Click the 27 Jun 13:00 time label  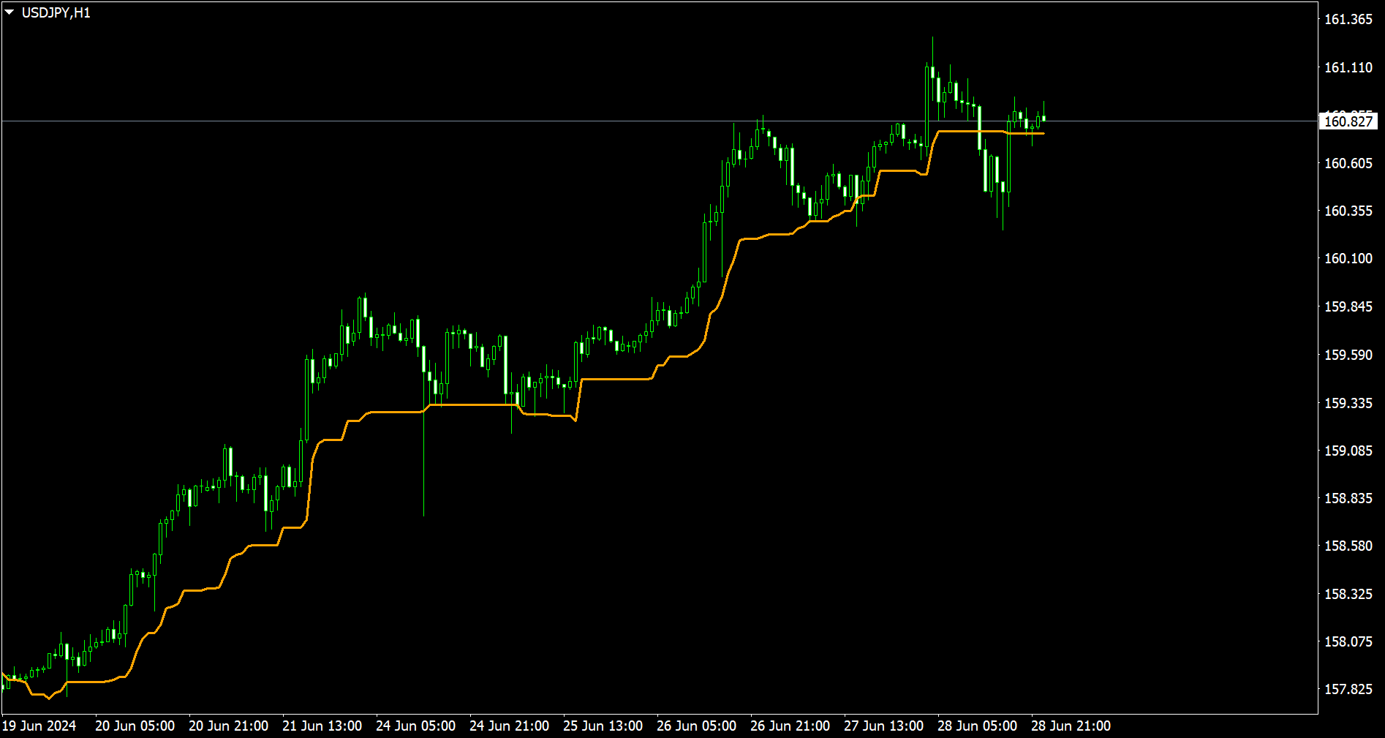(x=883, y=726)
